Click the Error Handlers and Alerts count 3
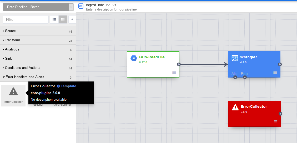The height and width of the screenshot is (143, 297). (71, 78)
